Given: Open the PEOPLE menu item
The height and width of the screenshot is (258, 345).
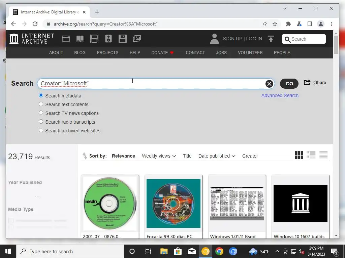Looking at the screenshot, I should tap(282, 53).
